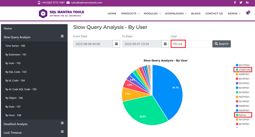Click the phone icon in top bar
Viewport: 255px width, 137px height.
pos(39,3)
